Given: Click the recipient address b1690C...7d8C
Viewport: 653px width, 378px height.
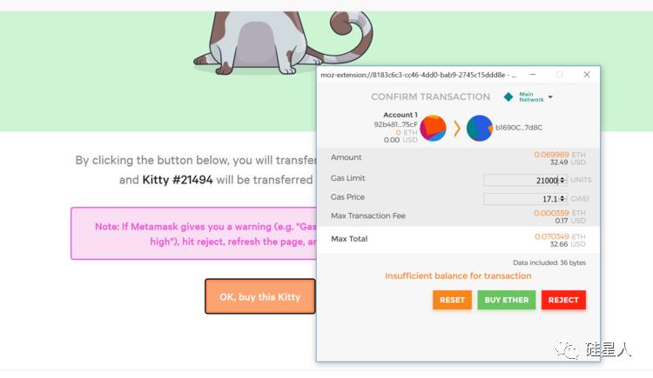Looking at the screenshot, I should (519, 128).
